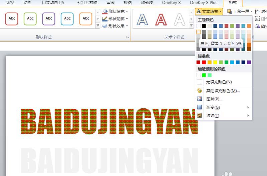Apply the green outline Abc shape style
The width and height of the screenshot is (267, 176).
(x=30, y=19)
